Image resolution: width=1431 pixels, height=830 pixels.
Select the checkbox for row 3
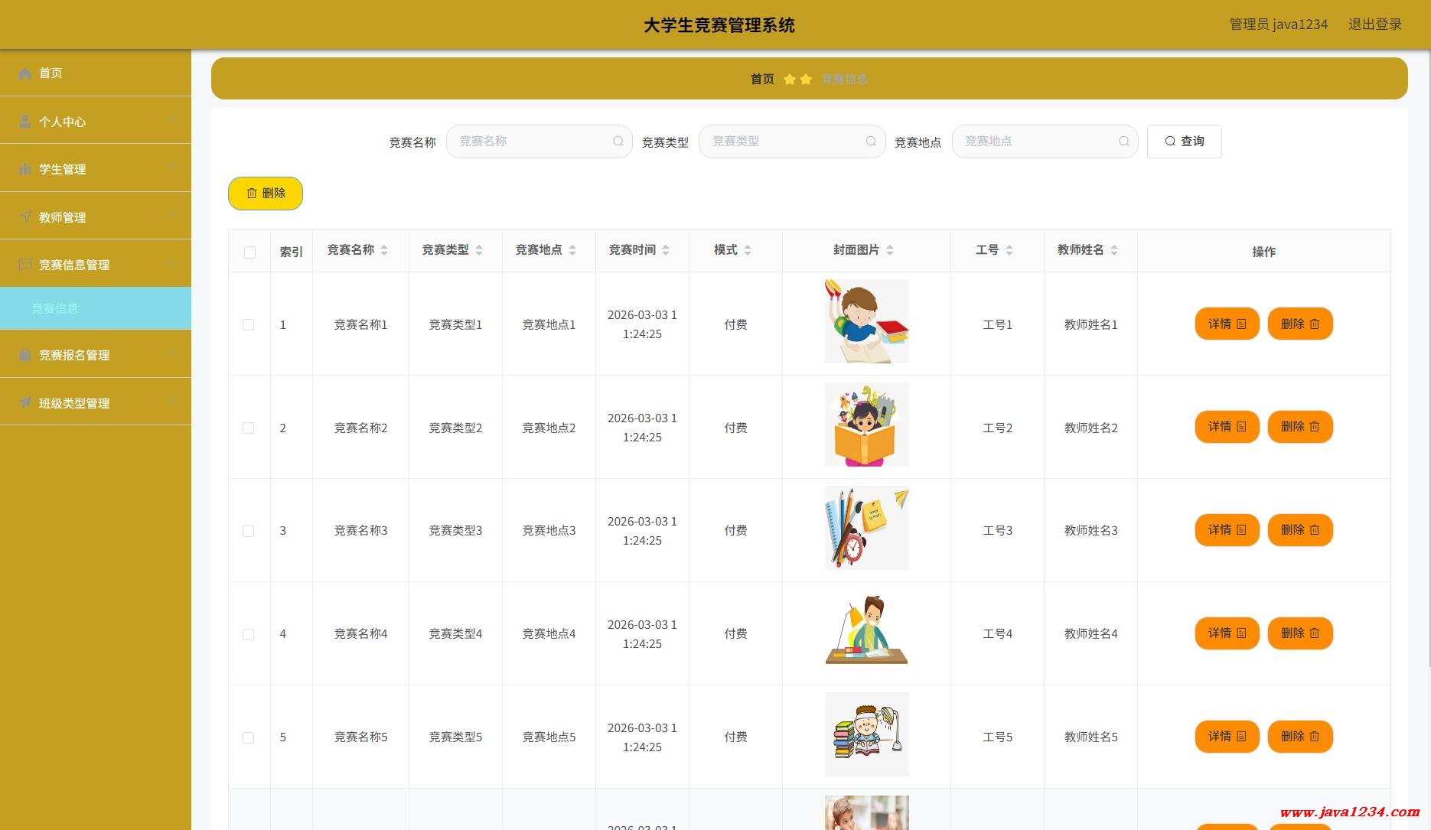point(249,531)
